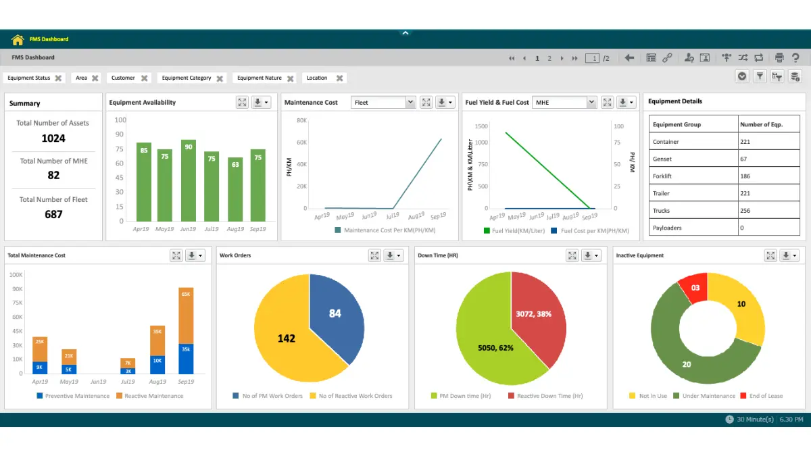The height and width of the screenshot is (456, 811).
Task: Click the Equipment Category filter label
Action: (x=187, y=78)
